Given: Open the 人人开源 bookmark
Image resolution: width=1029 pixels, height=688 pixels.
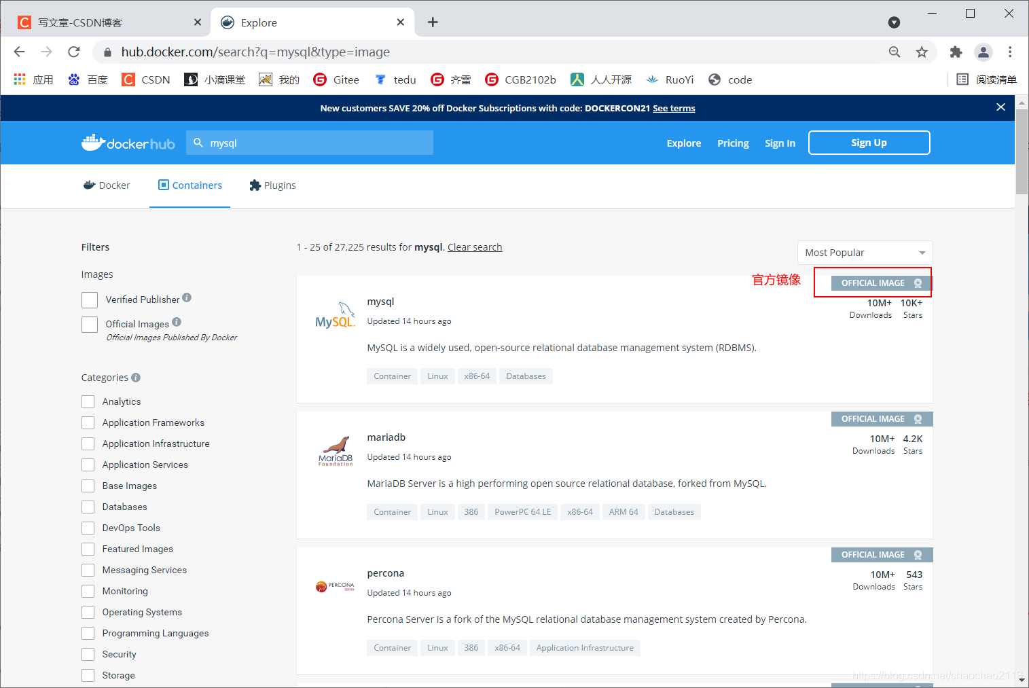Looking at the screenshot, I should (x=601, y=79).
